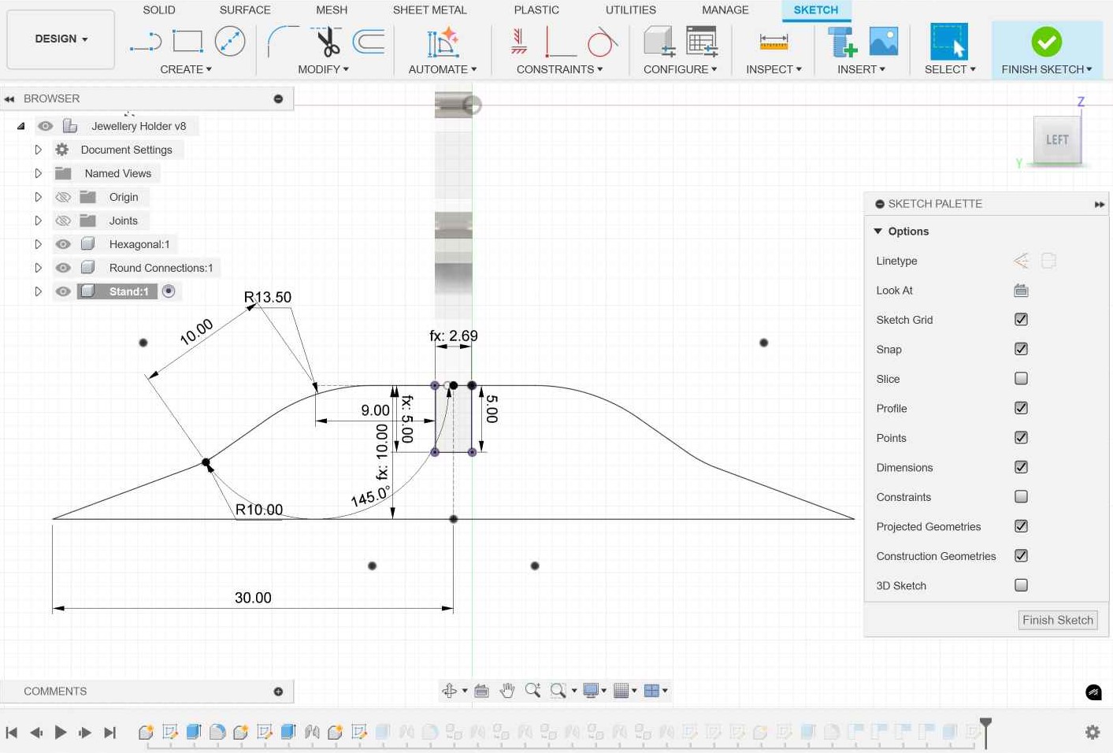Click the Automate sketch constraints icon
The image size is (1113, 753).
[x=443, y=42]
